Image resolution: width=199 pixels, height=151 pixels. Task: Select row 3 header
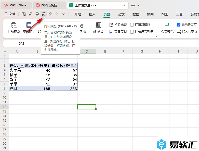click(5, 66)
